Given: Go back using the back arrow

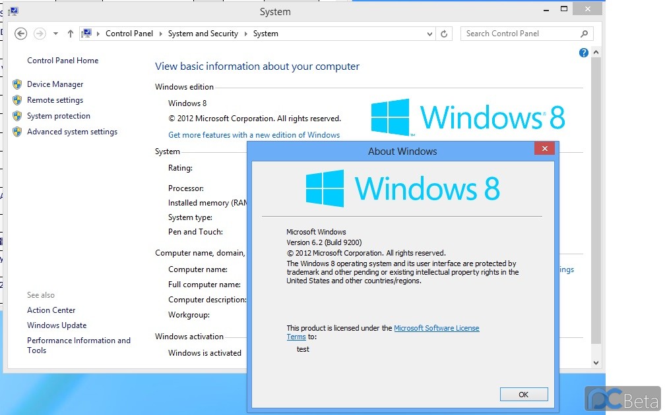Looking at the screenshot, I should pyautogui.click(x=20, y=34).
